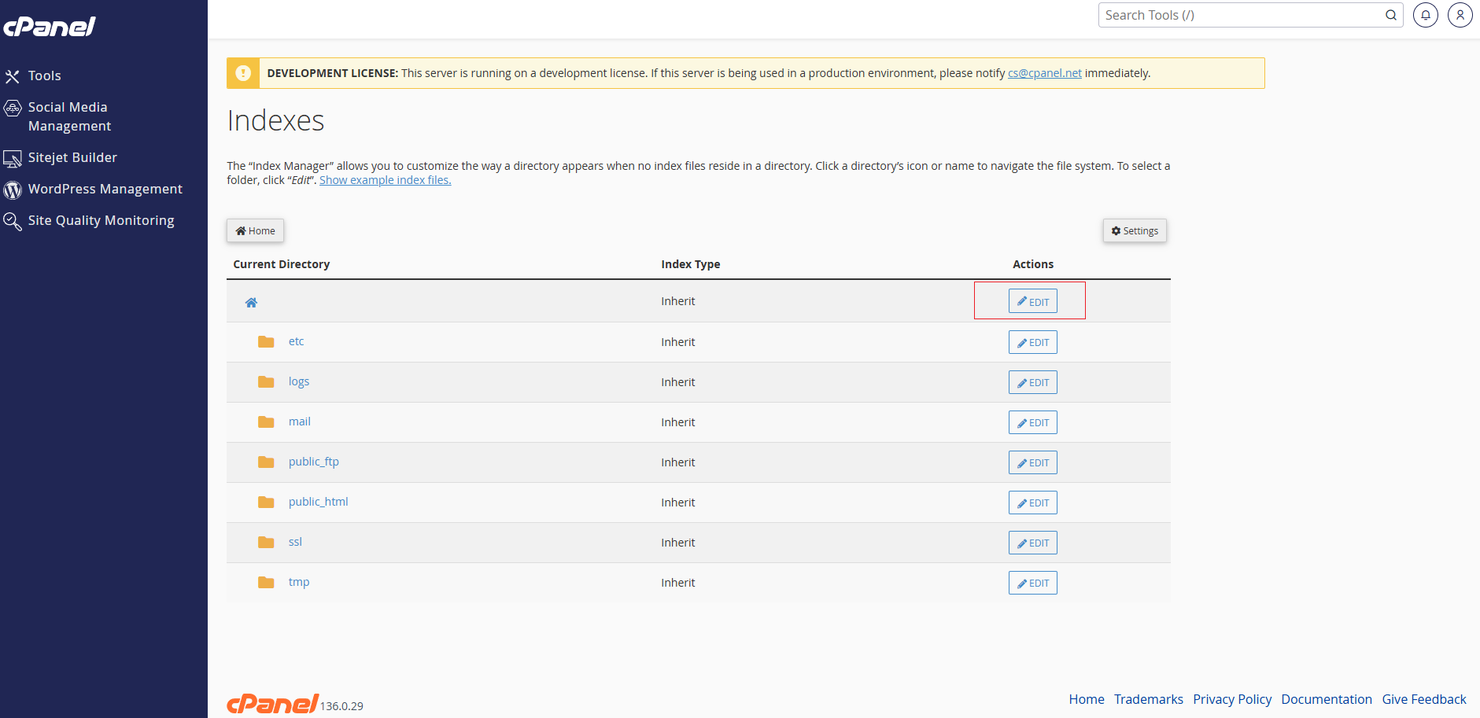This screenshot has height=718, width=1480.
Task: Open Social Media Management in sidebar
Action: 69,116
